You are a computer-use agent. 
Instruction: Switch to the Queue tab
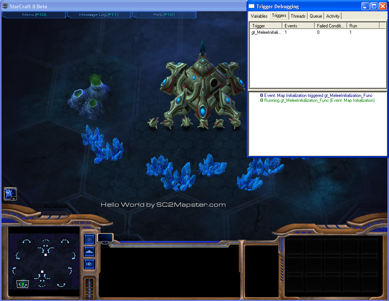316,16
